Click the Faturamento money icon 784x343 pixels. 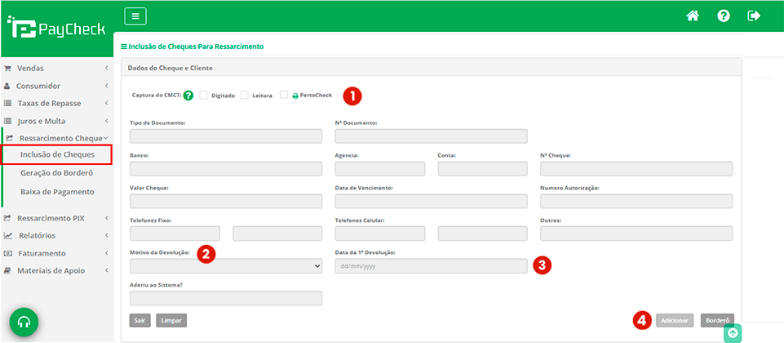point(7,253)
